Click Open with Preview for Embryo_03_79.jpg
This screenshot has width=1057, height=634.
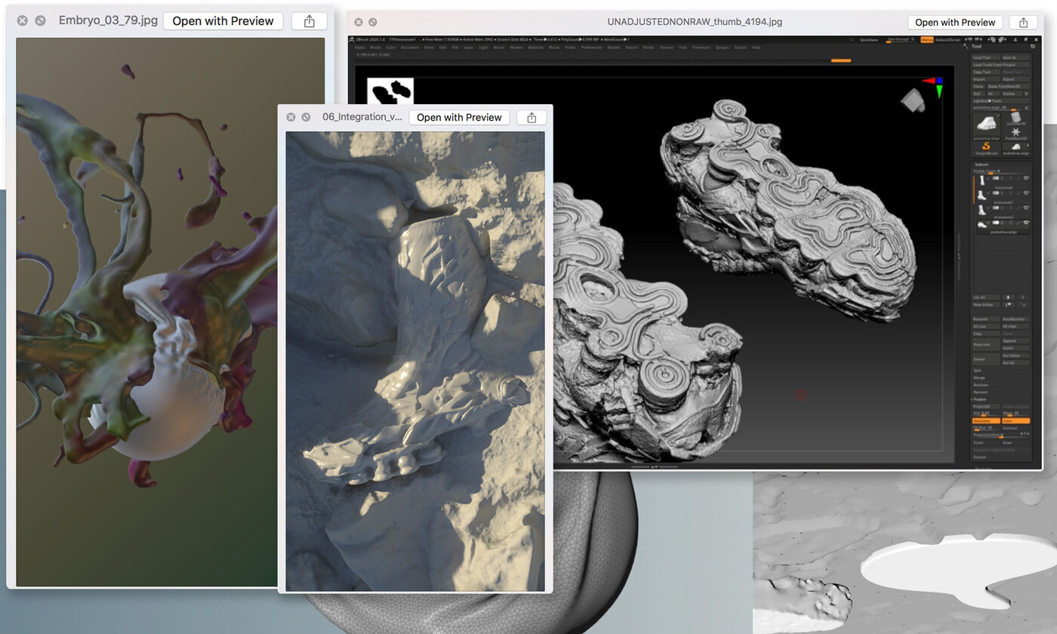(223, 21)
